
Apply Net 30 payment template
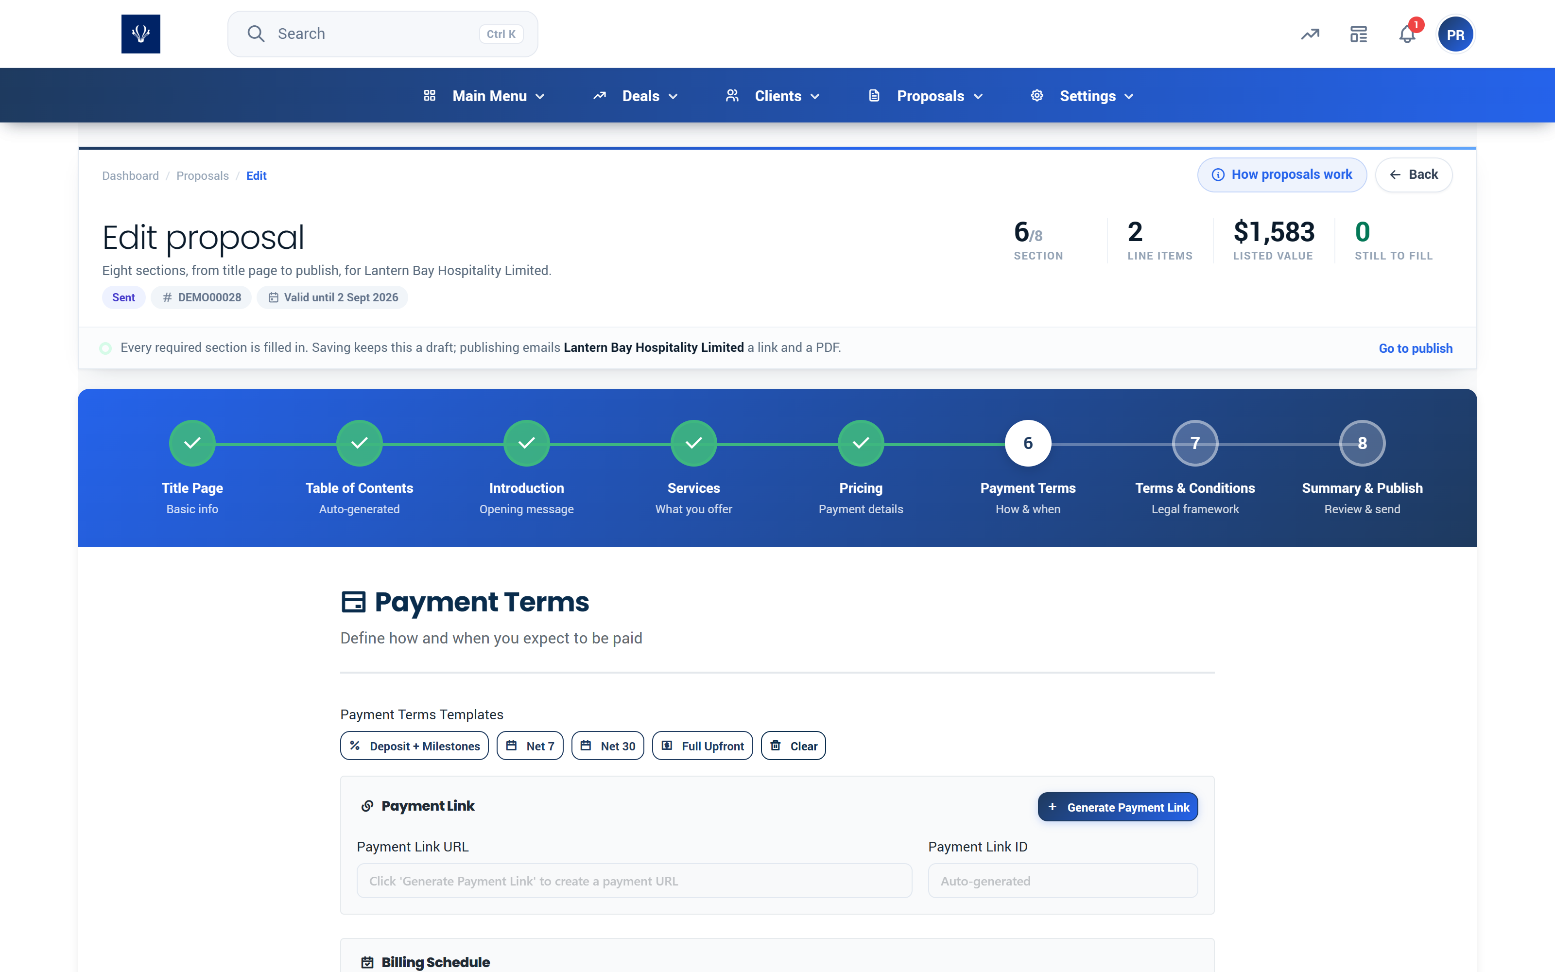[608, 746]
